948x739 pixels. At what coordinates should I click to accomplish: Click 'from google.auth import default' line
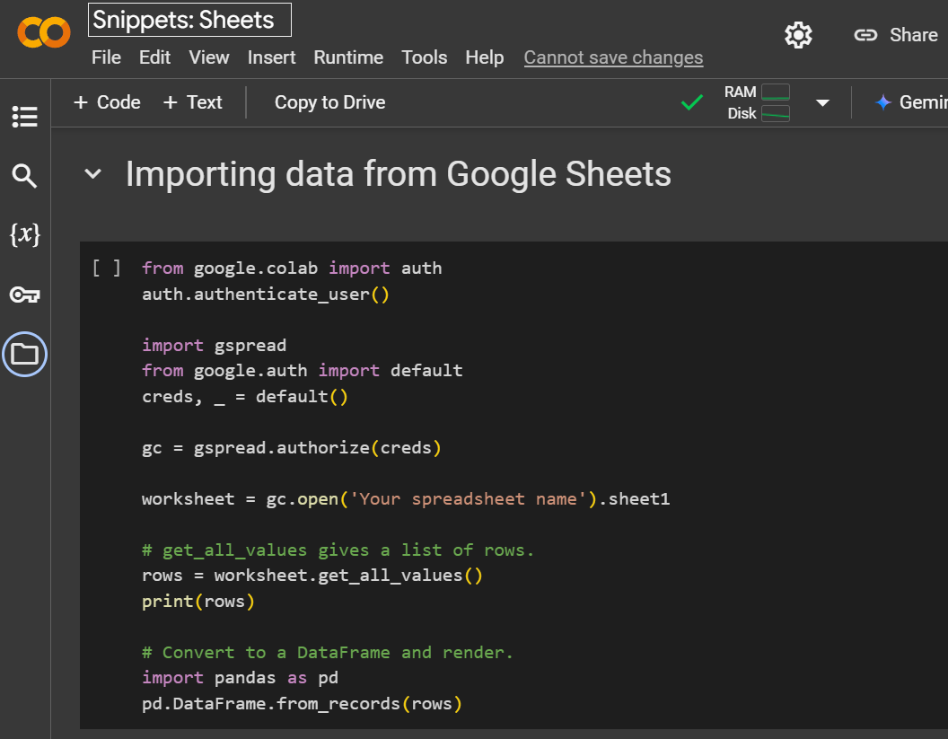click(303, 371)
